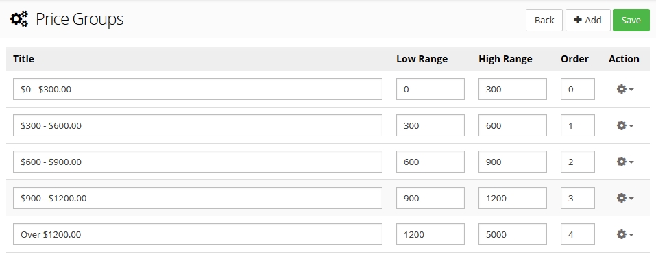Open gear action menu for Over $1200.00 row
The height and width of the screenshot is (265, 656).
pos(625,234)
